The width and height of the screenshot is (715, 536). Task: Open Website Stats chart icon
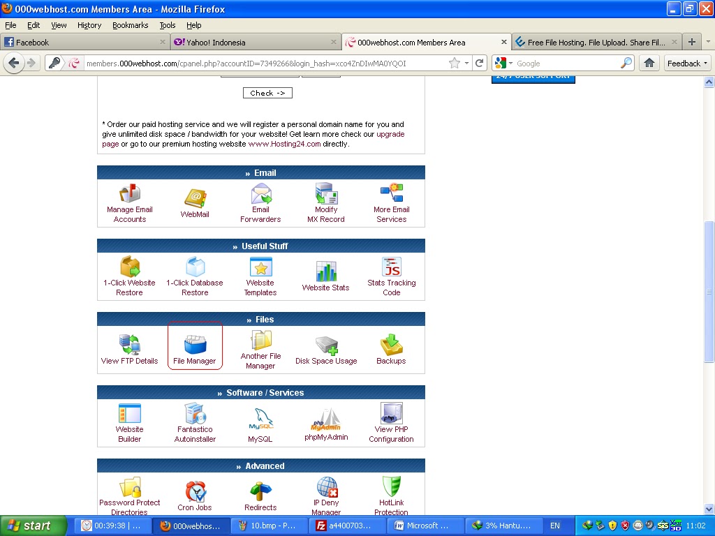click(x=326, y=271)
